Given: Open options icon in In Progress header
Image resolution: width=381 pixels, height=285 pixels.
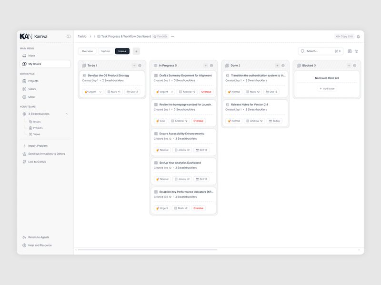Looking at the screenshot, I should pos(211,66).
